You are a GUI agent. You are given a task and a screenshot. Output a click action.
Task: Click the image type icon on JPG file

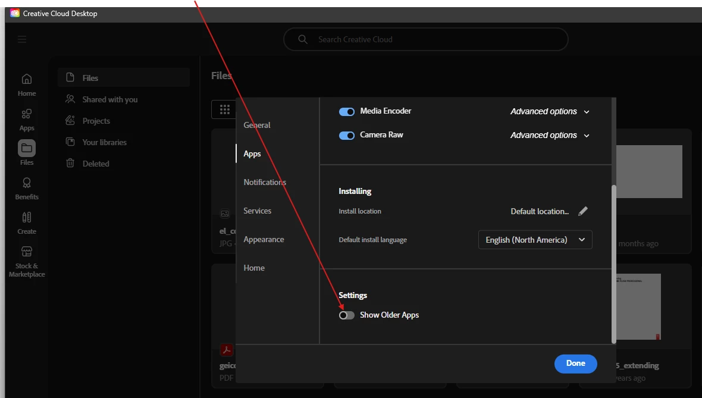[x=225, y=214]
